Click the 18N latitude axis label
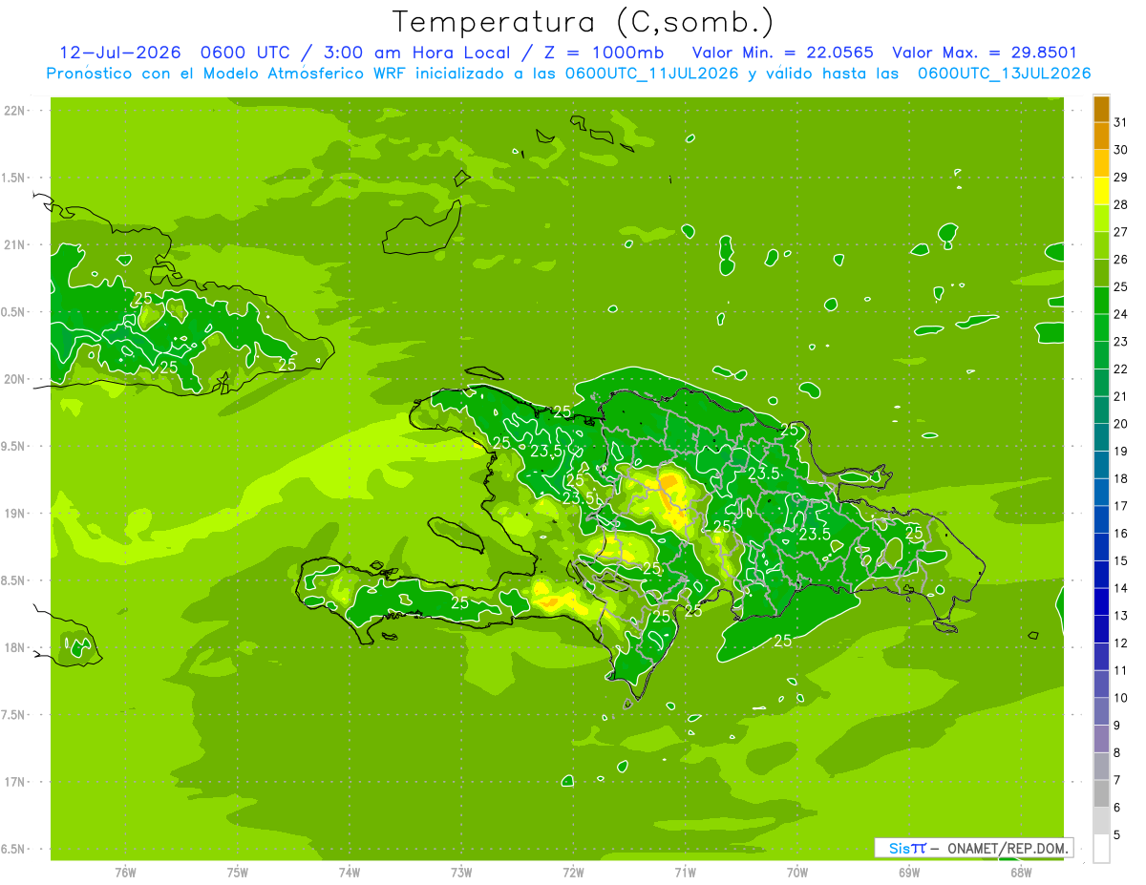1146x885 pixels. click(14, 648)
